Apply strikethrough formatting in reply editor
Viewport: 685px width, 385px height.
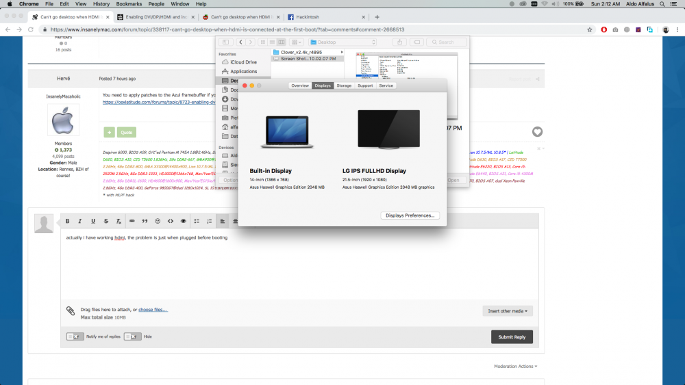[x=105, y=221]
